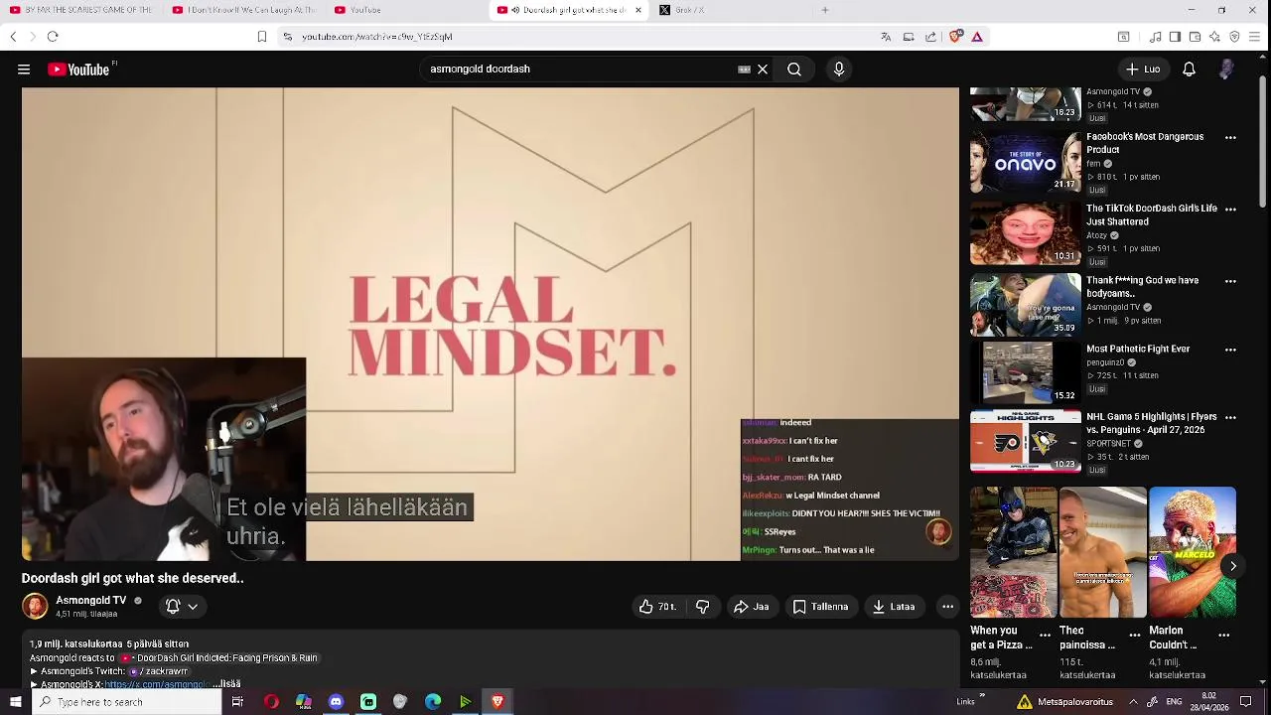Switch to the plain 'YouTube' tab
The width and height of the screenshot is (1271, 715).
point(405,10)
